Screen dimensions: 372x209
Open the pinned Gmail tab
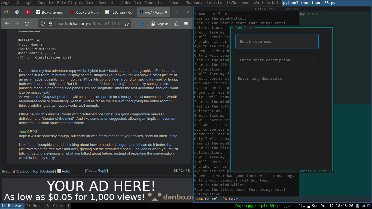pos(6,12)
